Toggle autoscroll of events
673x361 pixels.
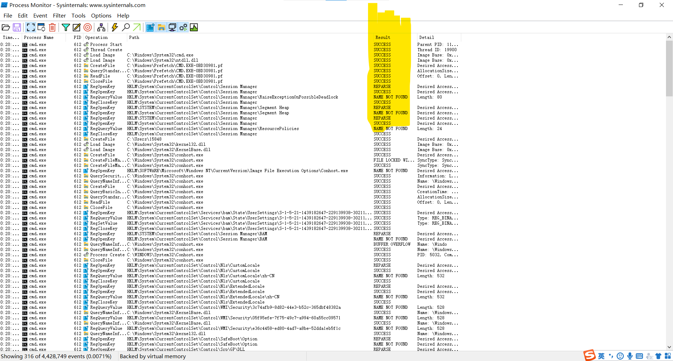coord(41,27)
